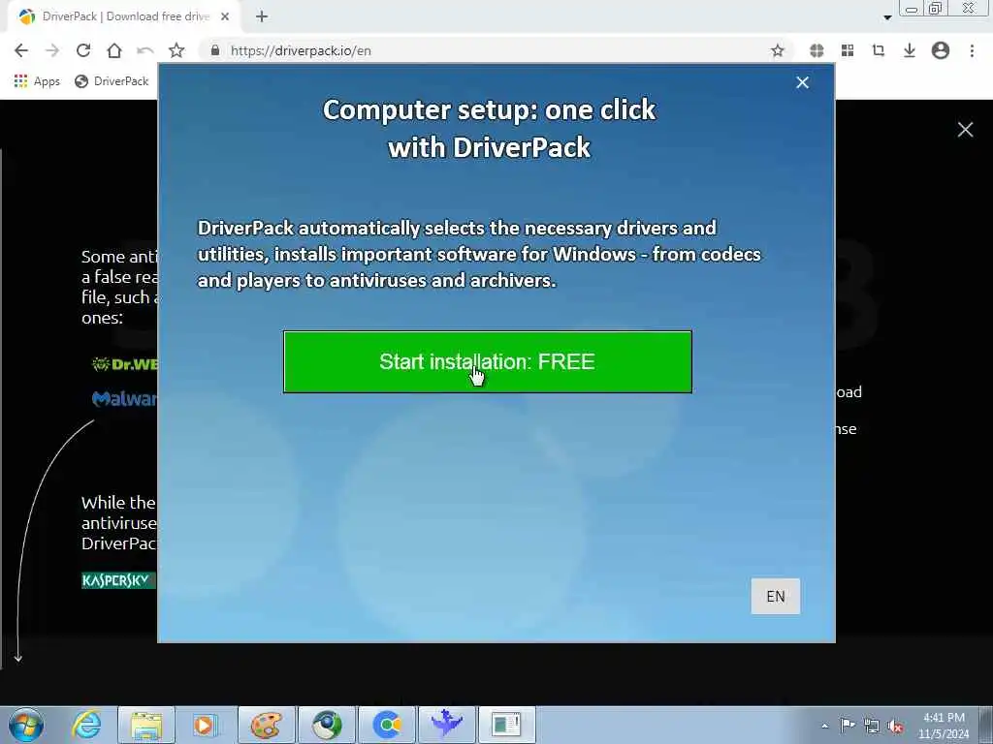The image size is (993, 744).
Task: Open a new browser tab
Action: [262, 16]
